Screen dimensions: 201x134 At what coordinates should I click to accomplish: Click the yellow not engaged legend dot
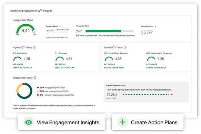click(x=38, y=91)
